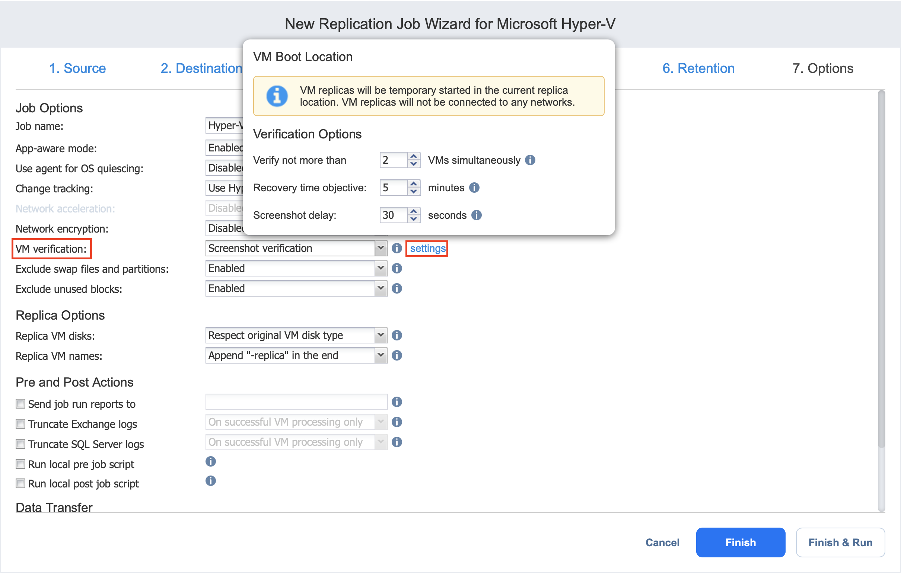The width and height of the screenshot is (901, 573).
Task: Increase Screenshot delay seconds
Action: [x=414, y=211]
